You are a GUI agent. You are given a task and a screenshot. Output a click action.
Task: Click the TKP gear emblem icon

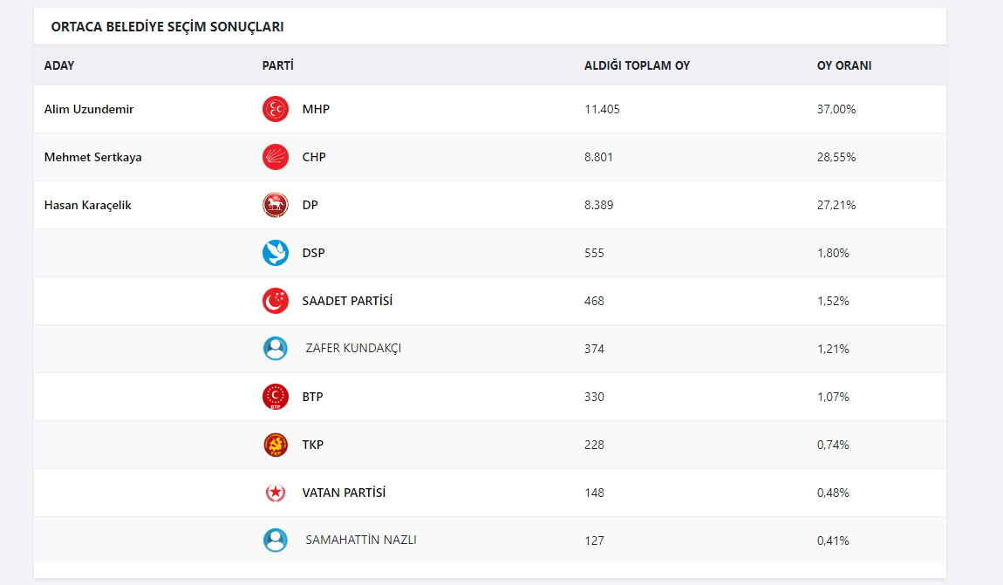[276, 445]
